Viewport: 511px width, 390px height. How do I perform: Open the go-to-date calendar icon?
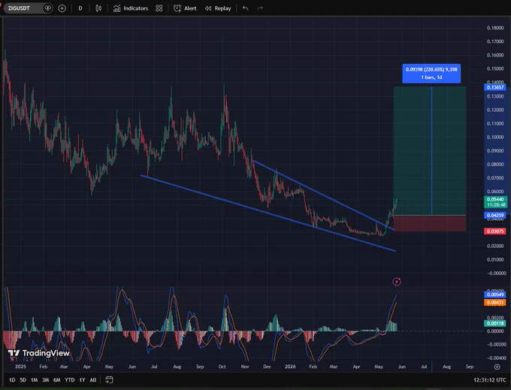pyautogui.click(x=109, y=380)
